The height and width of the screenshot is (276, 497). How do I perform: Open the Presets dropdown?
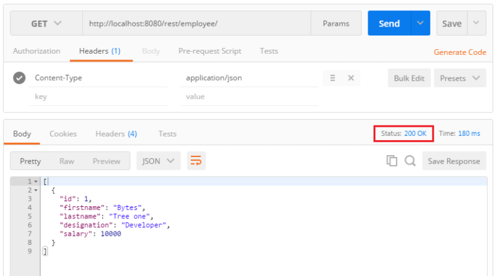[460, 78]
